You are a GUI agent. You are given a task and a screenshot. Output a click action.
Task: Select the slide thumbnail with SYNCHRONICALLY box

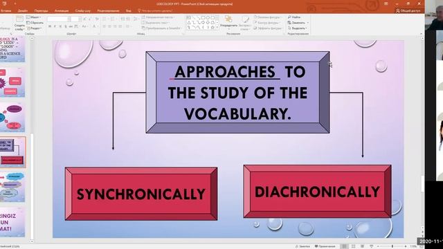(12, 152)
